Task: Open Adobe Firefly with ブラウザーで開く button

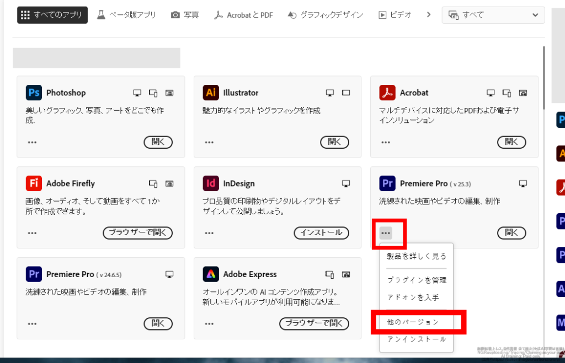Action: click(x=137, y=233)
